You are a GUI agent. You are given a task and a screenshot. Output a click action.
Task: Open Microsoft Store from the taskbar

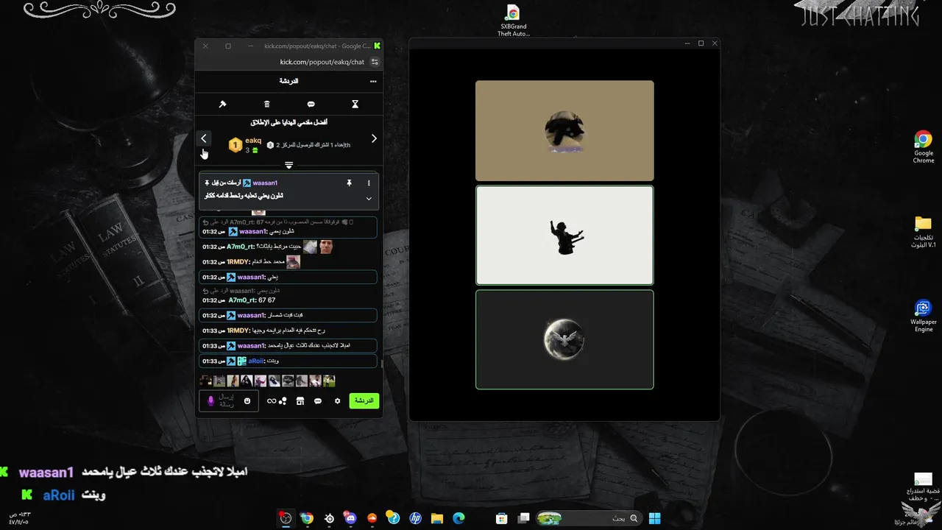point(502,518)
